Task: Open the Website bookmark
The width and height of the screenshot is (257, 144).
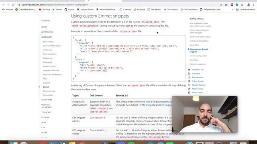Action: [8, 10]
